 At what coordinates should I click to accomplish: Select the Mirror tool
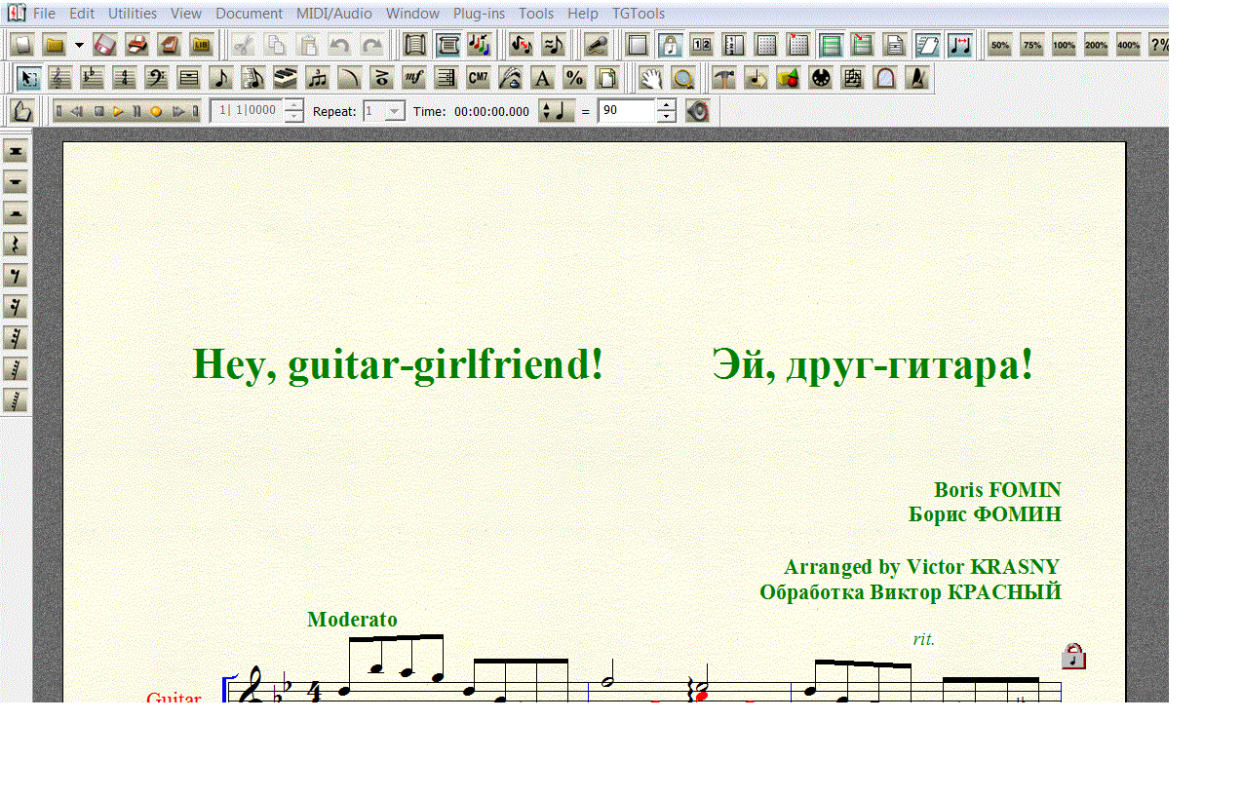885,78
